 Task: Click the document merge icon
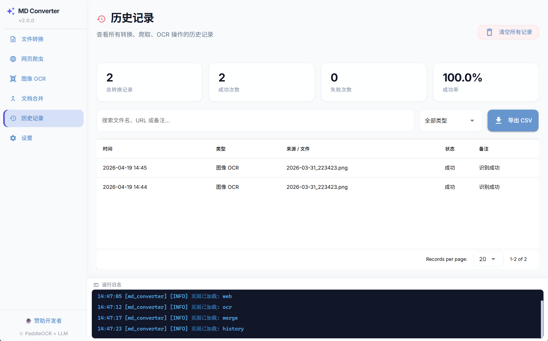pyautogui.click(x=13, y=99)
